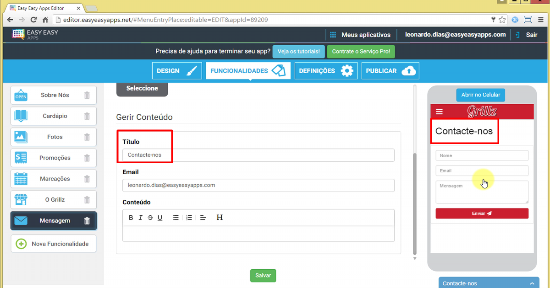Delete the Mensagem feature with trash icon
This screenshot has width=550, height=288.
pos(87,221)
